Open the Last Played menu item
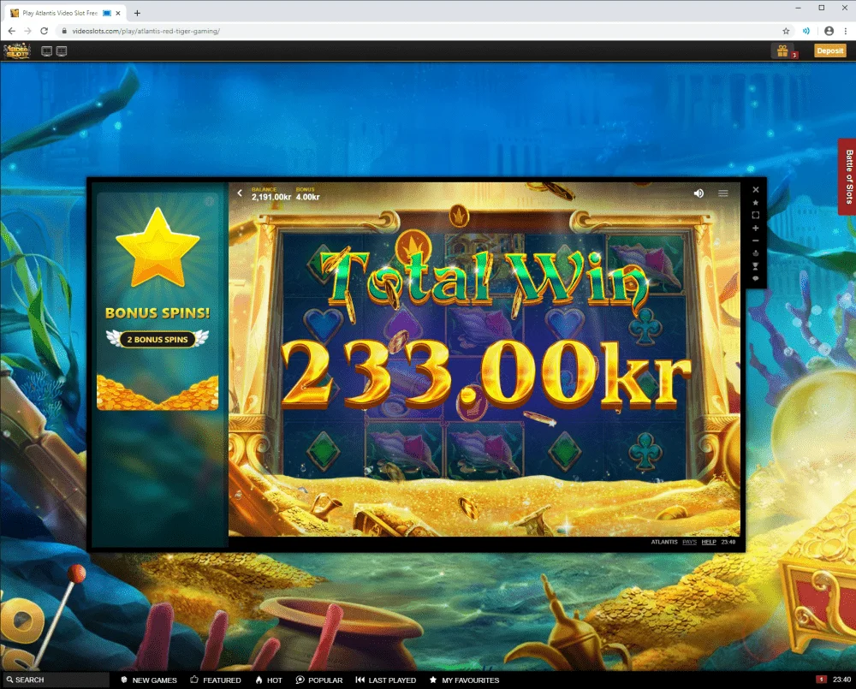 [x=386, y=680]
